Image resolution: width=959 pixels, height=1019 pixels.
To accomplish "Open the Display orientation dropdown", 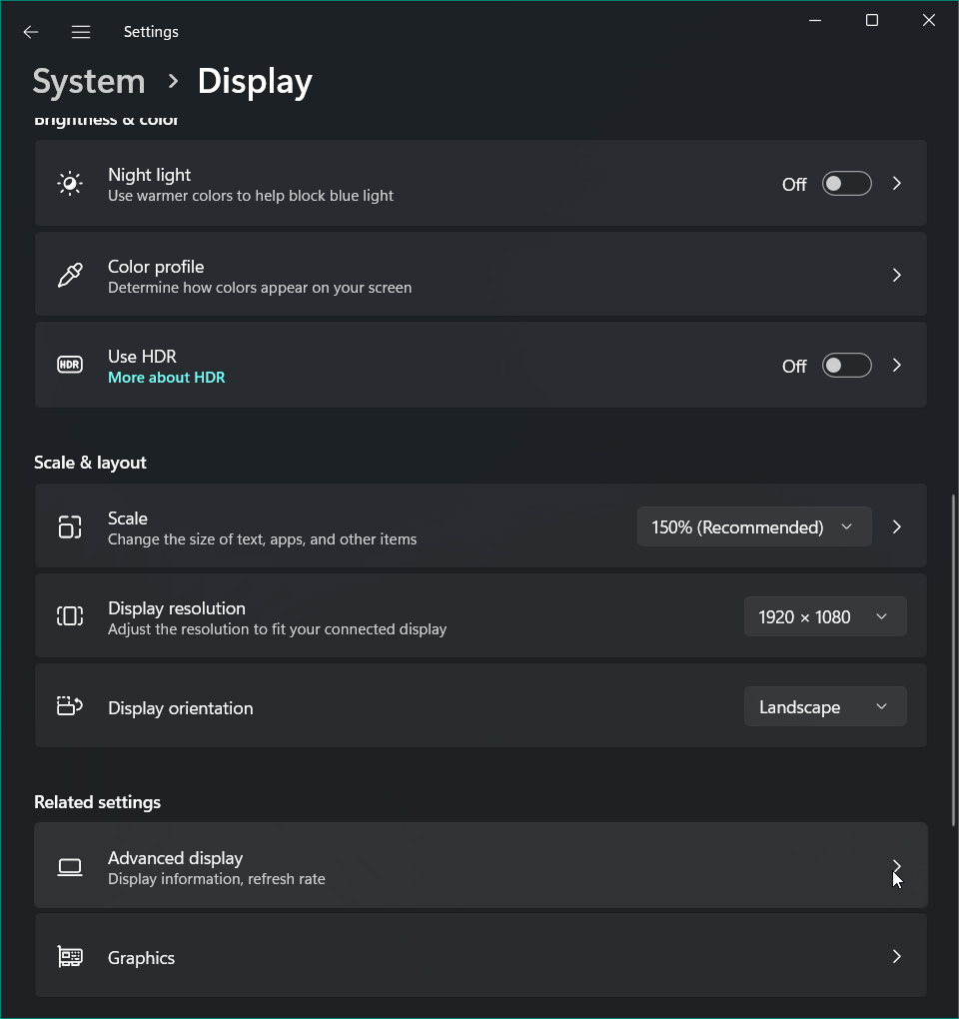I will (x=824, y=706).
